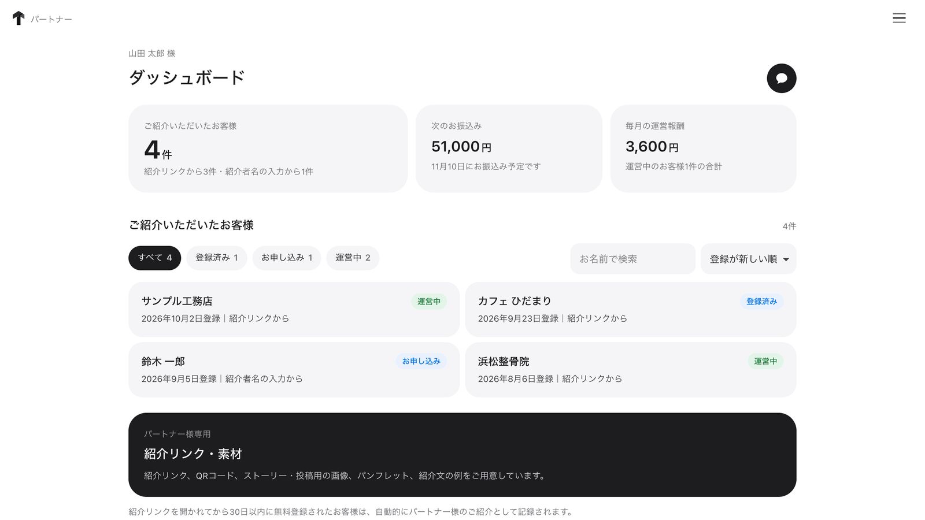The height and width of the screenshot is (520, 925).
Task: Click the sort dropdown caret arrow
Action: [x=786, y=259]
